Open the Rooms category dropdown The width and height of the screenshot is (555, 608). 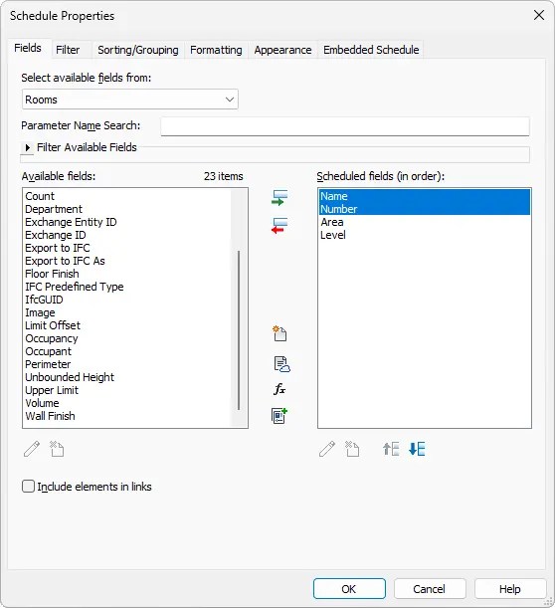click(x=130, y=100)
